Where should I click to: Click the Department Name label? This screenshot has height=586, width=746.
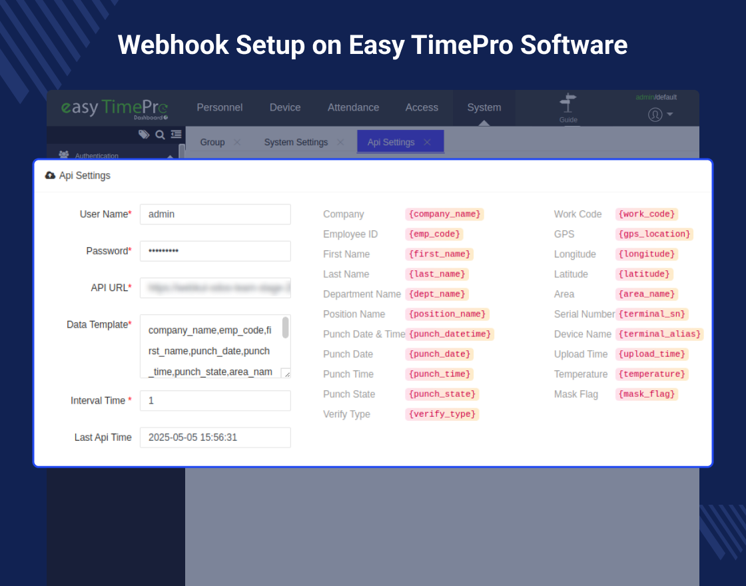(x=362, y=294)
